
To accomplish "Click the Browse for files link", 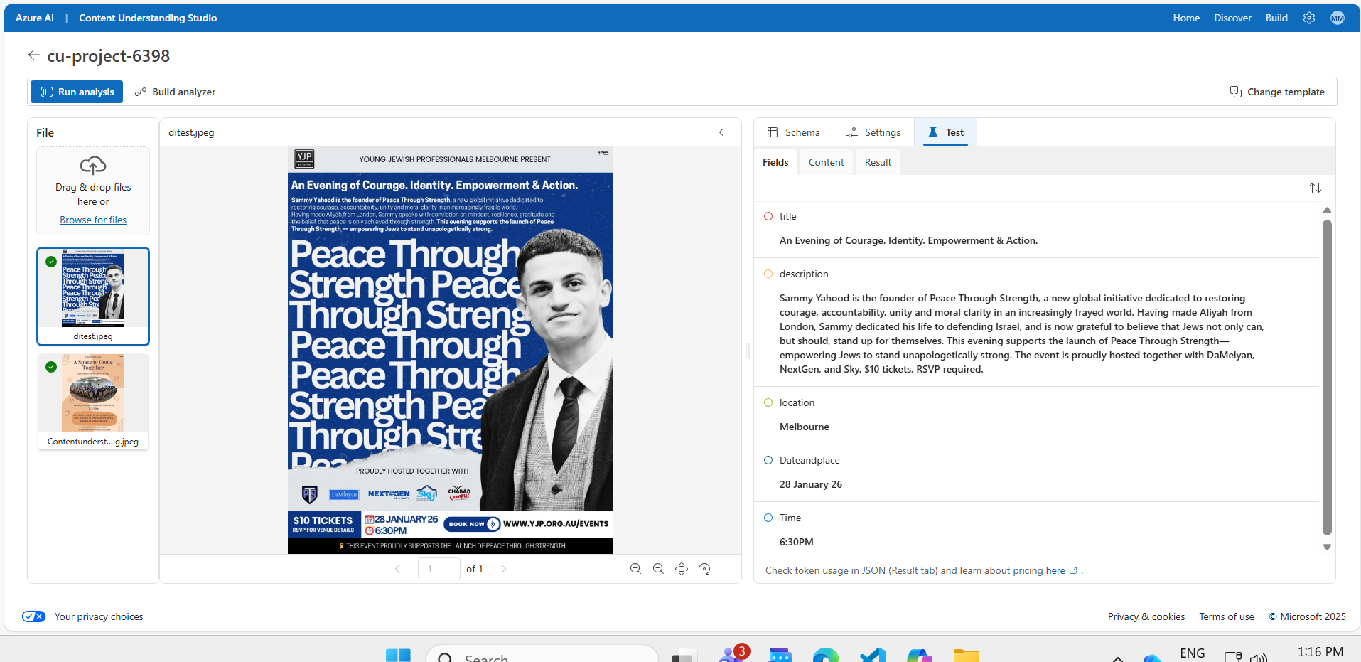I will point(93,220).
